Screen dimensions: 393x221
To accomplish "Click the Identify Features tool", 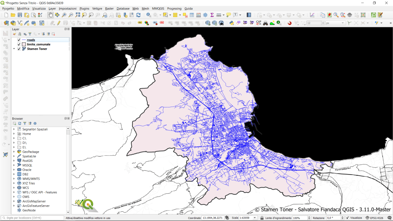I will 149,15.
